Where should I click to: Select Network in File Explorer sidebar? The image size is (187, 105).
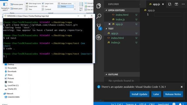click(x=8, y=94)
